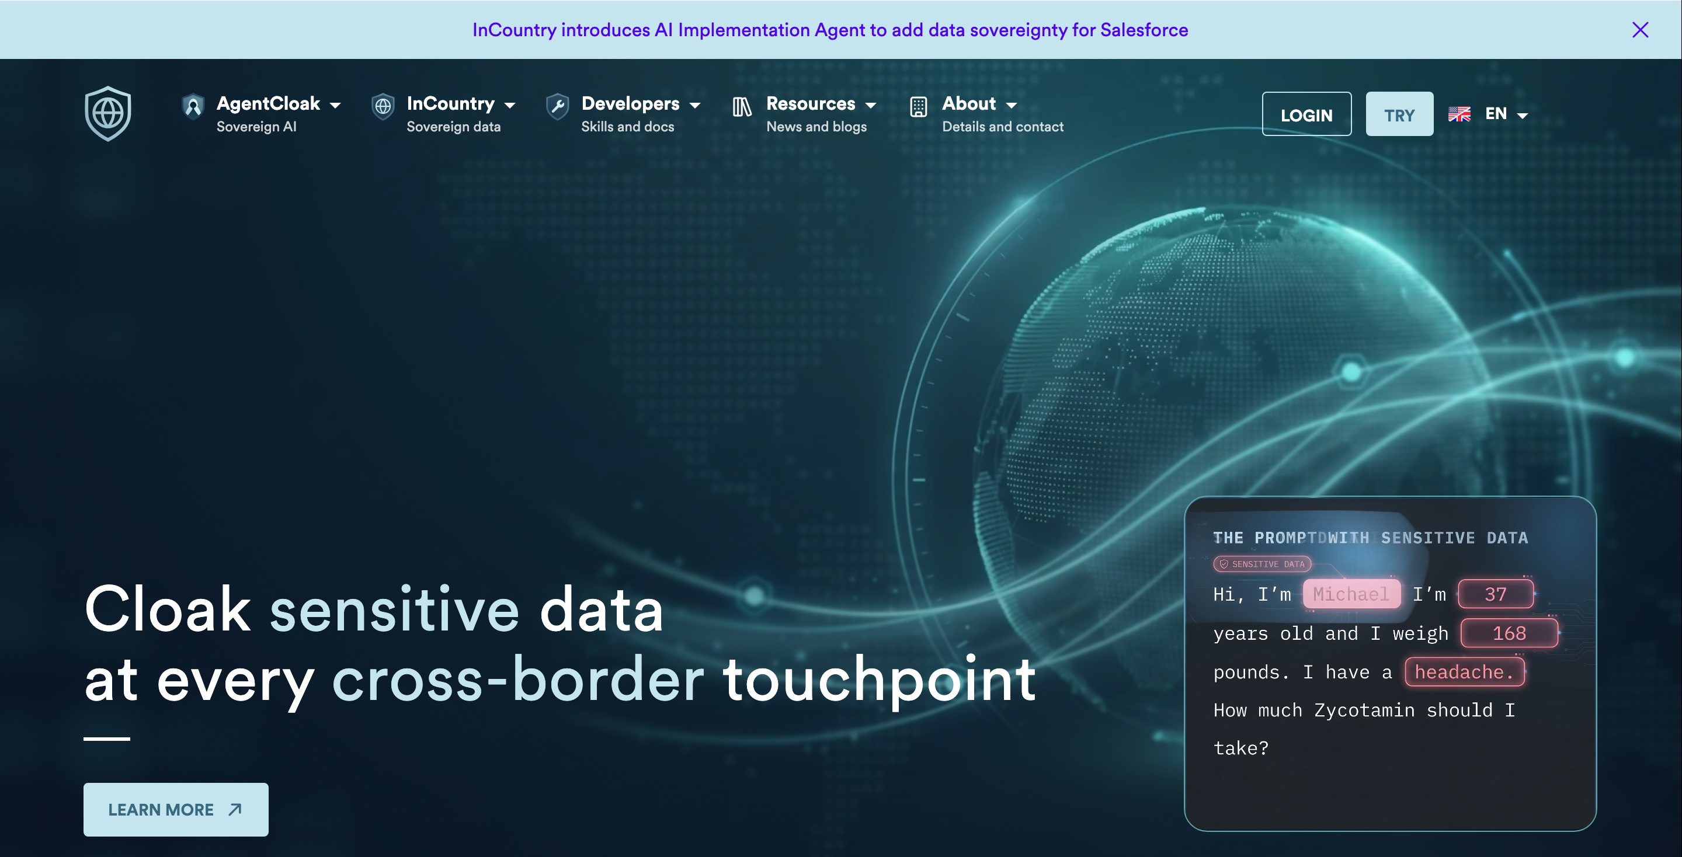Open the AgentCloak menu
Screen dimensions: 1682x857
(x=269, y=103)
